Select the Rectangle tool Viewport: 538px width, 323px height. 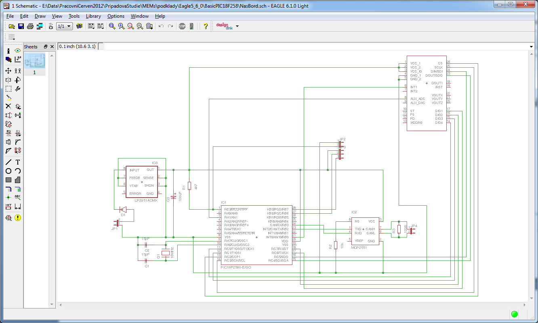[8, 180]
